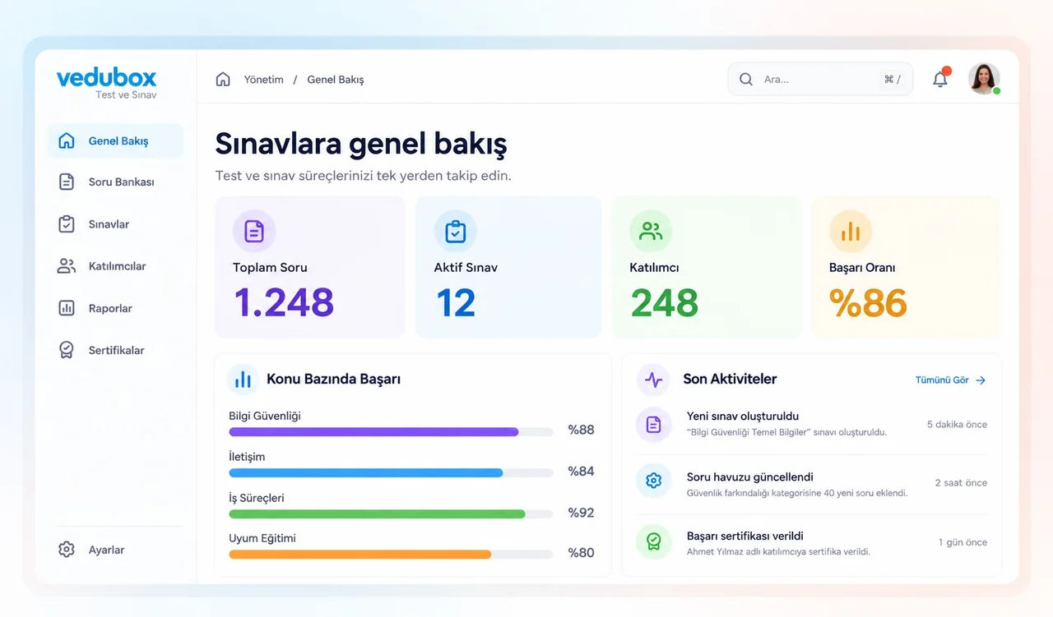Click the Genel Bakış breadcrumb
The height and width of the screenshot is (617, 1053).
coord(336,80)
